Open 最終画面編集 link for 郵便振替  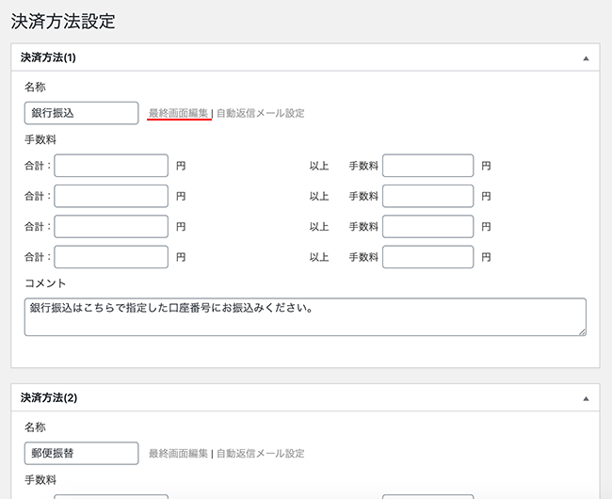tap(178, 454)
